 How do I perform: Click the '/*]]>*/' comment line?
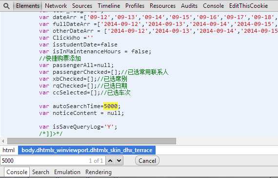coord(51,133)
